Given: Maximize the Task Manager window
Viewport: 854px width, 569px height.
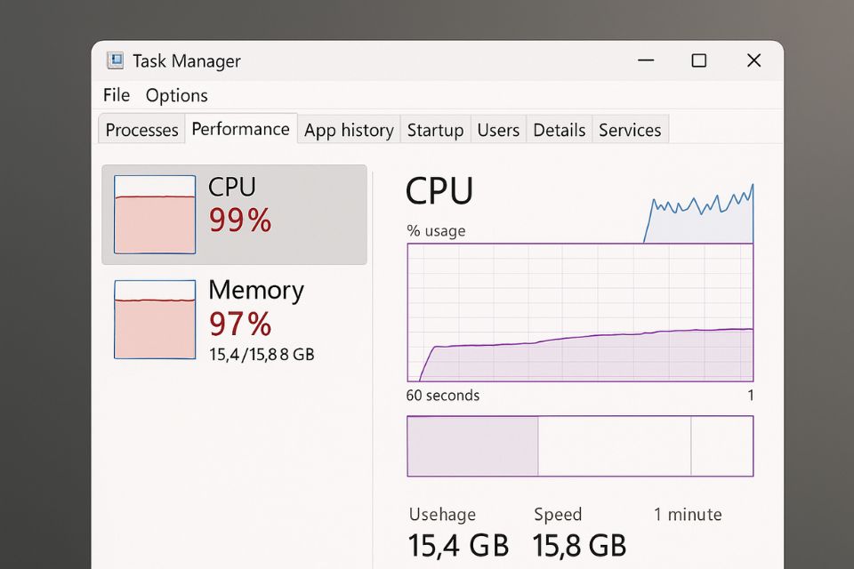Looking at the screenshot, I should [699, 60].
